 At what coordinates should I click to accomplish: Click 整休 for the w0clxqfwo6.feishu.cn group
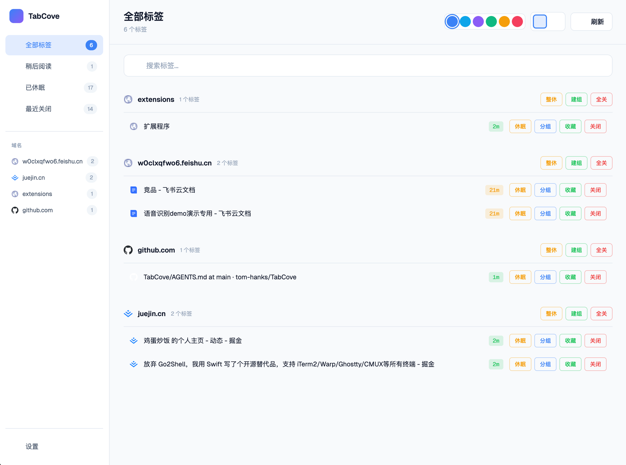click(551, 163)
